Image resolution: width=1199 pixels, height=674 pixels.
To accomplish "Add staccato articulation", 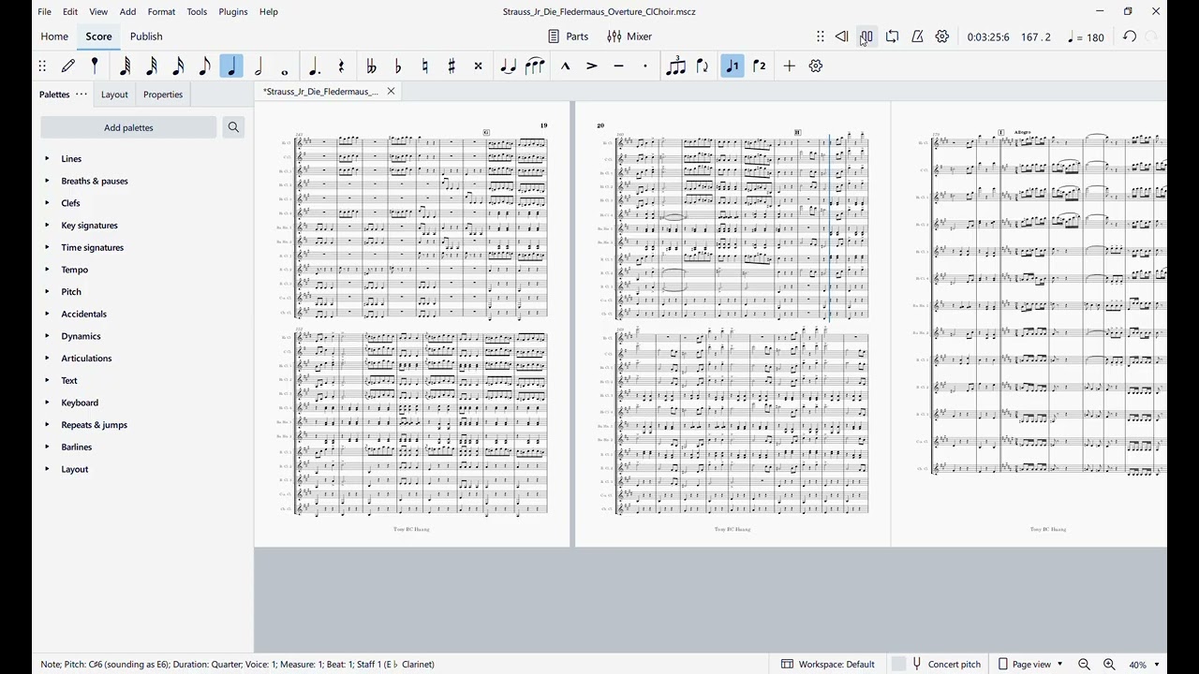I will tap(645, 66).
